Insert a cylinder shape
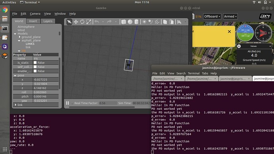Viewport: 274px width, 154px height. coord(136,22)
